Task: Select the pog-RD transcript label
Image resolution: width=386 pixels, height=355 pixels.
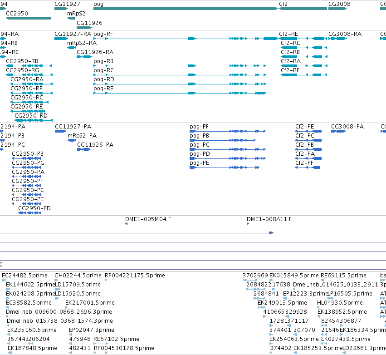Action: pos(104,79)
